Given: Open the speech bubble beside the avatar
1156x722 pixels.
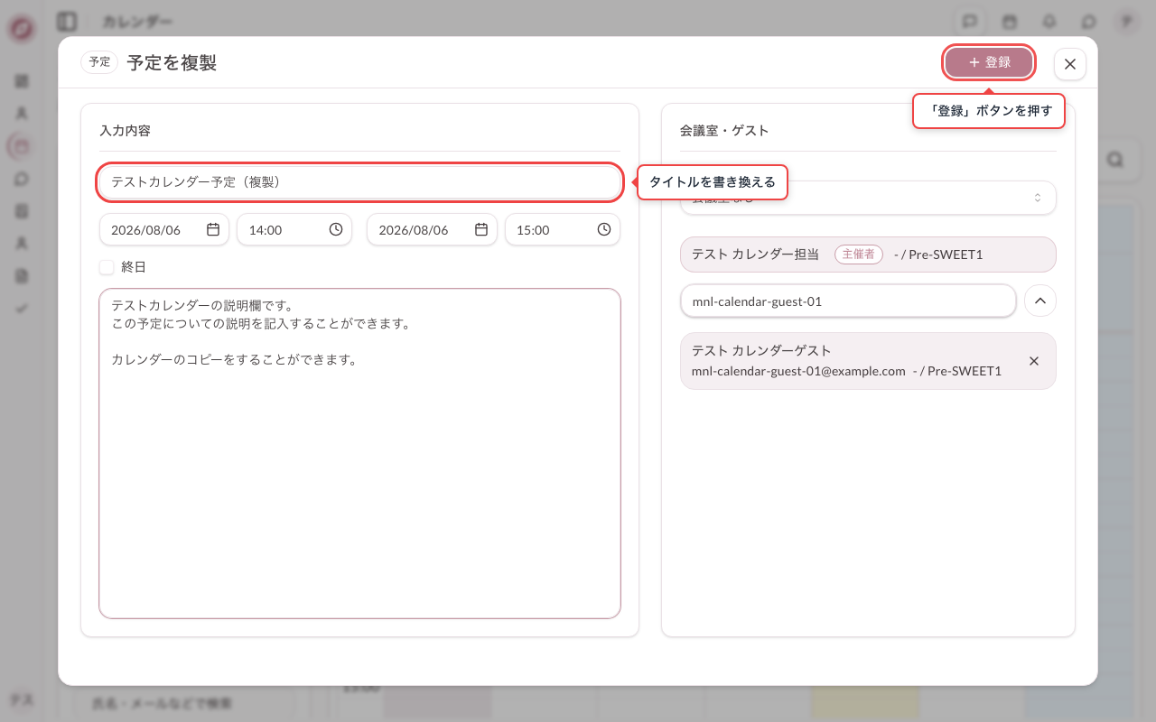Looking at the screenshot, I should [1089, 21].
